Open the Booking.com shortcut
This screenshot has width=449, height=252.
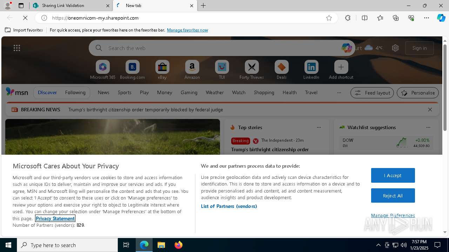(133, 70)
